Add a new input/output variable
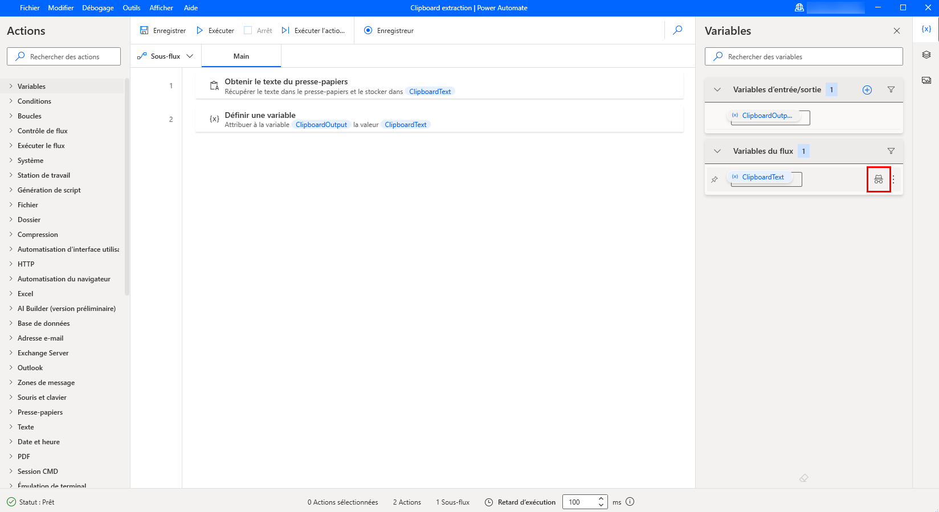The width and height of the screenshot is (939, 512). tap(867, 90)
